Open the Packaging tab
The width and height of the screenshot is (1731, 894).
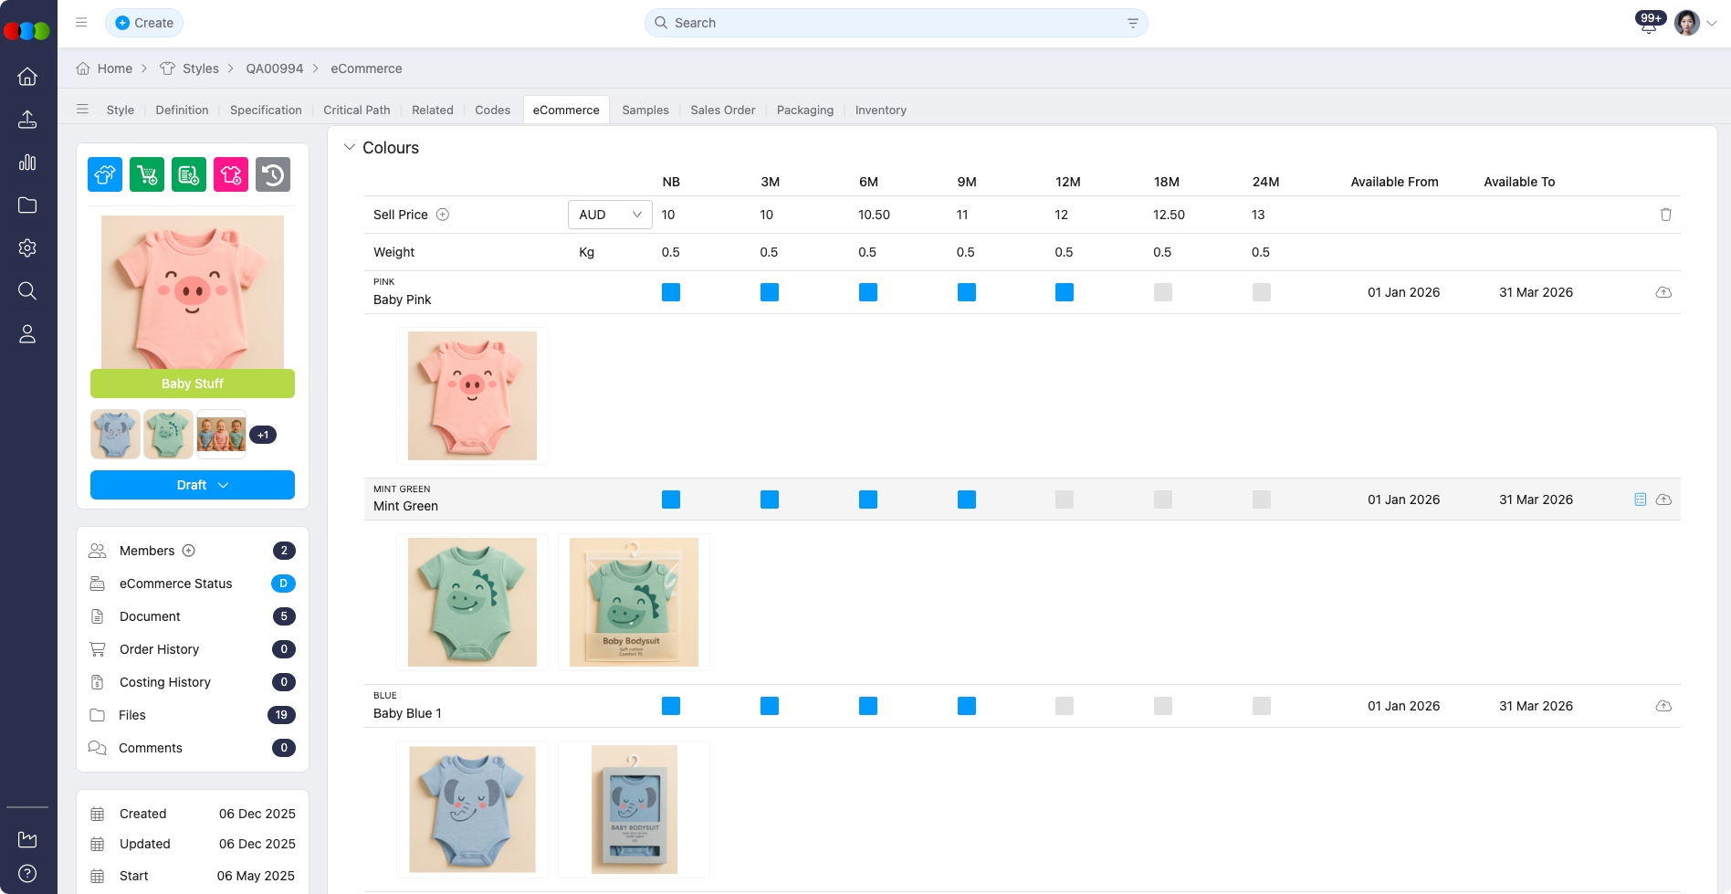[804, 110]
